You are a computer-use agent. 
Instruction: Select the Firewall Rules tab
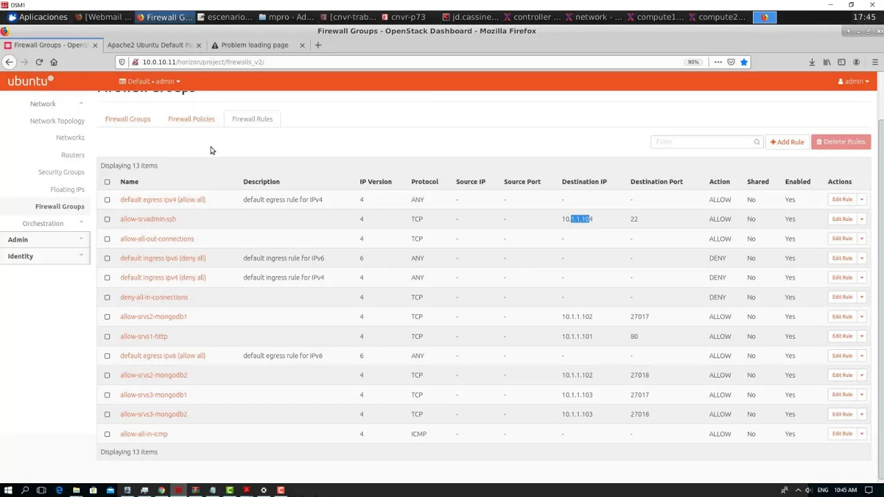(252, 119)
